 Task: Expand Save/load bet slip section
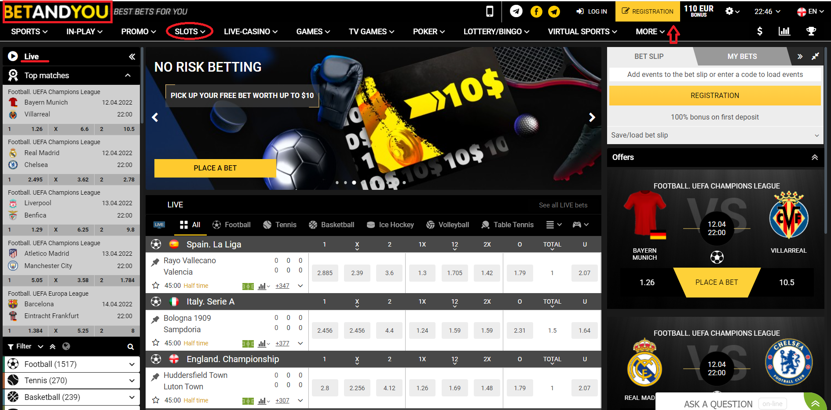click(x=715, y=135)
